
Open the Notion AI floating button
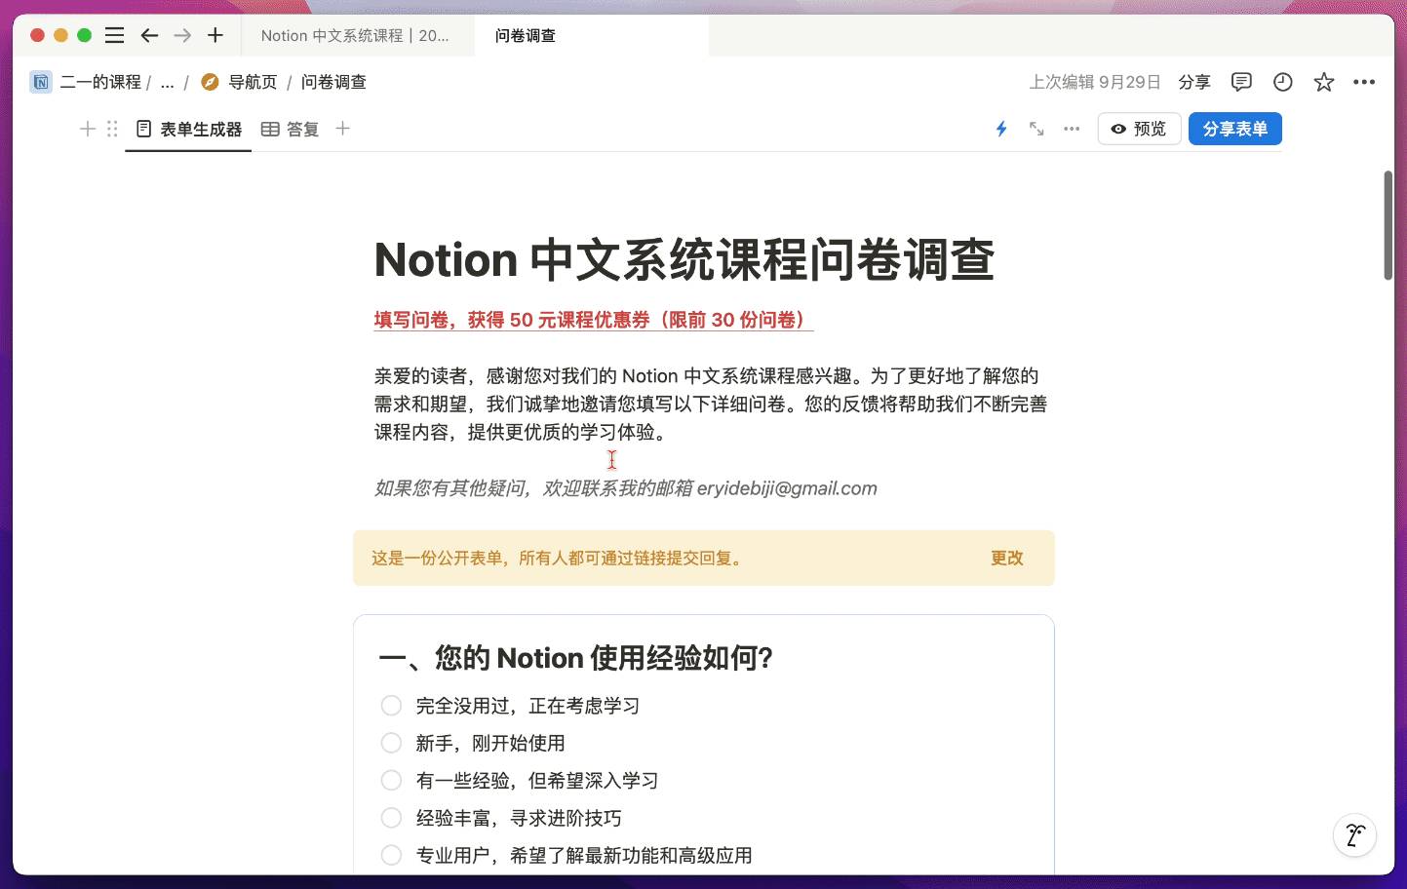tap(1354, 835)
